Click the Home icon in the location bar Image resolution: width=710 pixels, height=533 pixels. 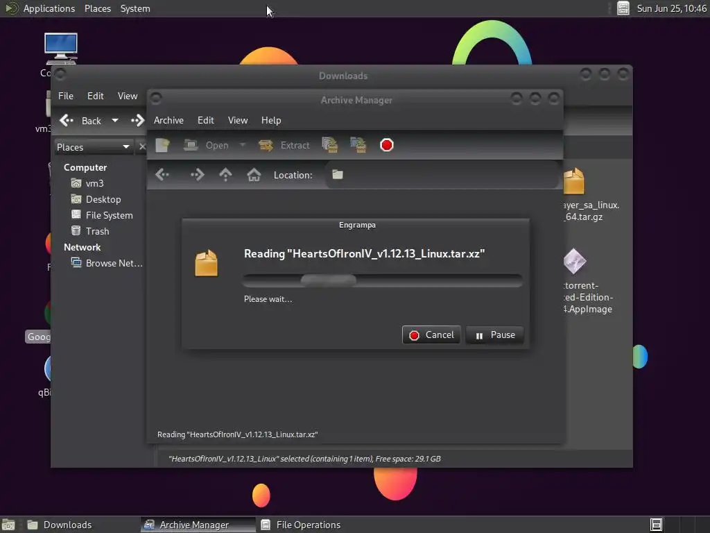pyautogui.click(x=254, y=174)
